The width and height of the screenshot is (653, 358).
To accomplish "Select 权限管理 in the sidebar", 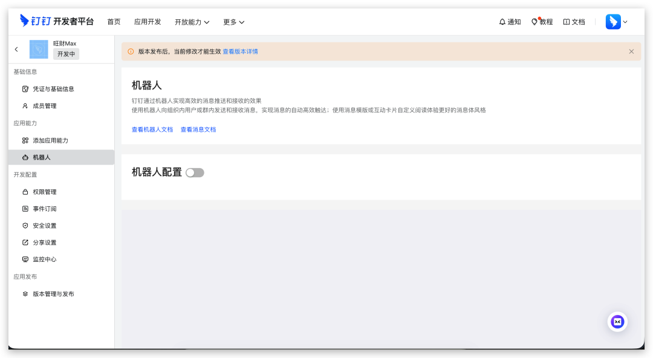I will [x=45, y=192].
